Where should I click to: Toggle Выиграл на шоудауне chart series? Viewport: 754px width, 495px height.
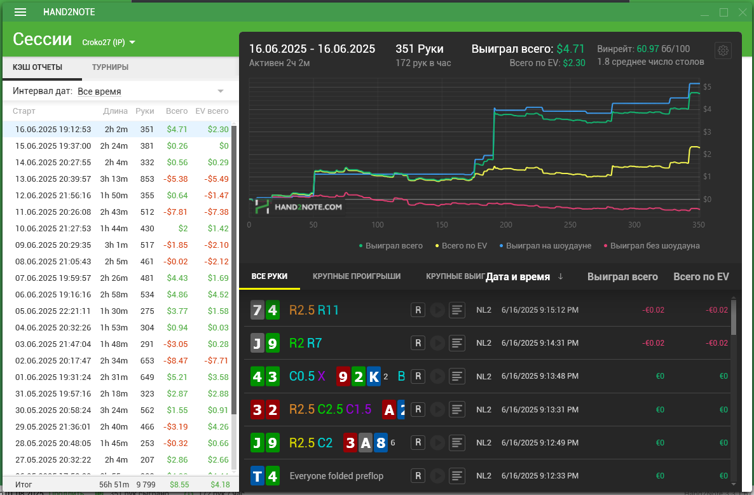click(545, 245)
